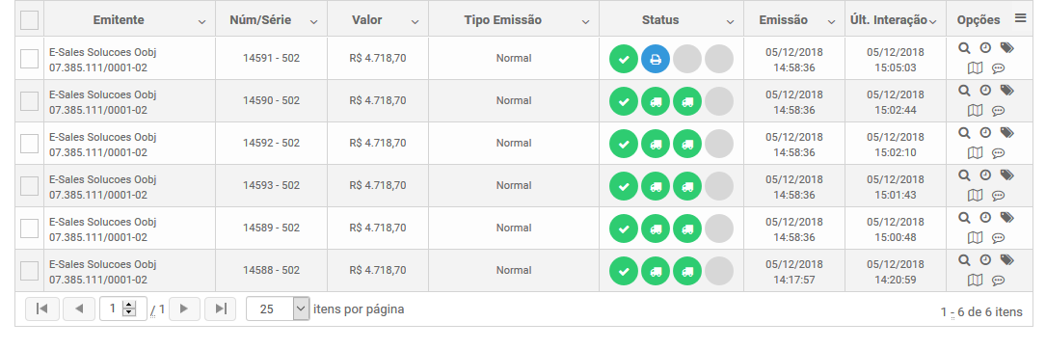Sort by Valor column header
Viewport: 1046px width, 349px height.
[367, 20]
